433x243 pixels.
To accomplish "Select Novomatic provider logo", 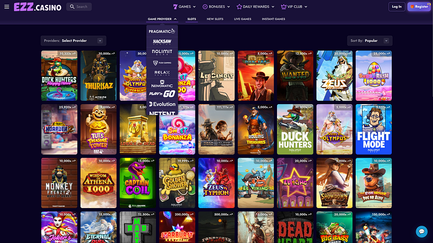I will (x=162, y=84).
